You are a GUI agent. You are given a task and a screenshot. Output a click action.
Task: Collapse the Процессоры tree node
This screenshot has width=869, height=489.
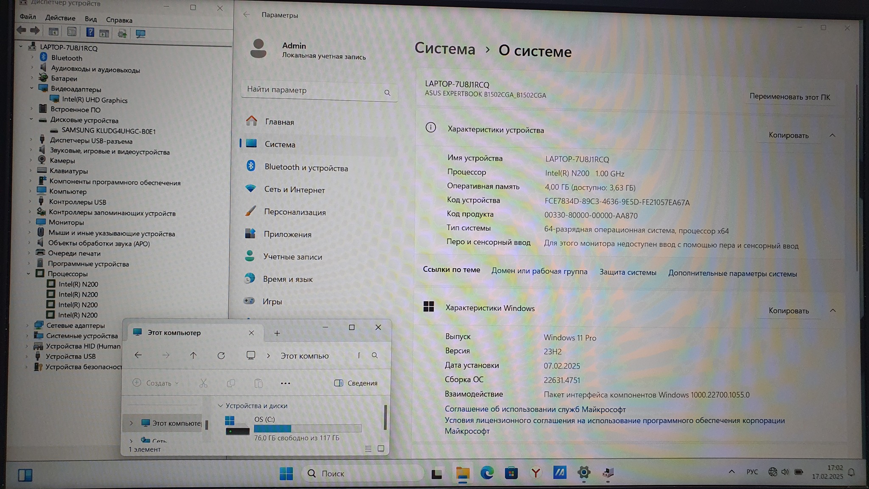pyautogui.click(x=28, y=274)
